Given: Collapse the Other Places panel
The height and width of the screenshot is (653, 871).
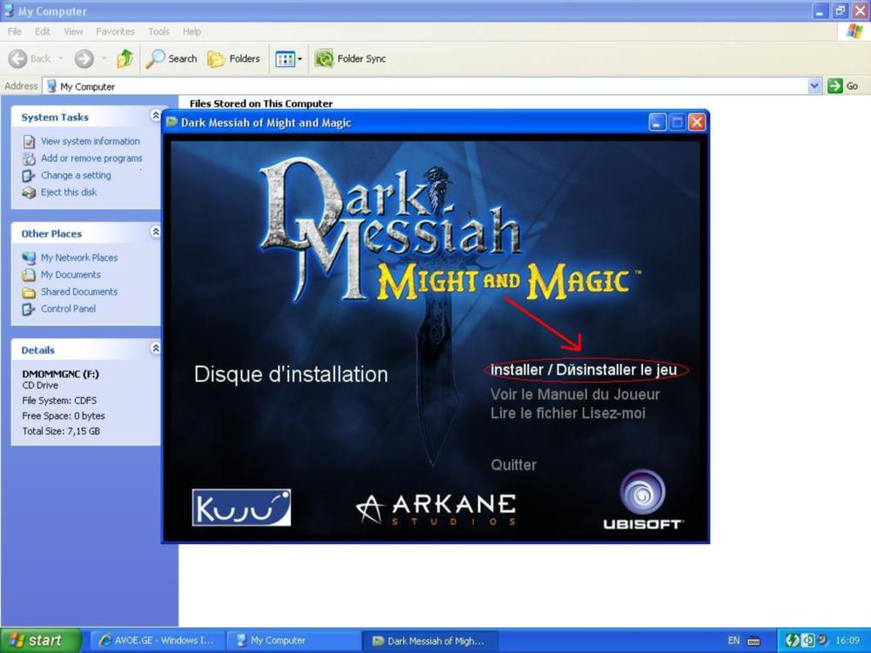Looking at the screenshot, I should click(156, 232).
